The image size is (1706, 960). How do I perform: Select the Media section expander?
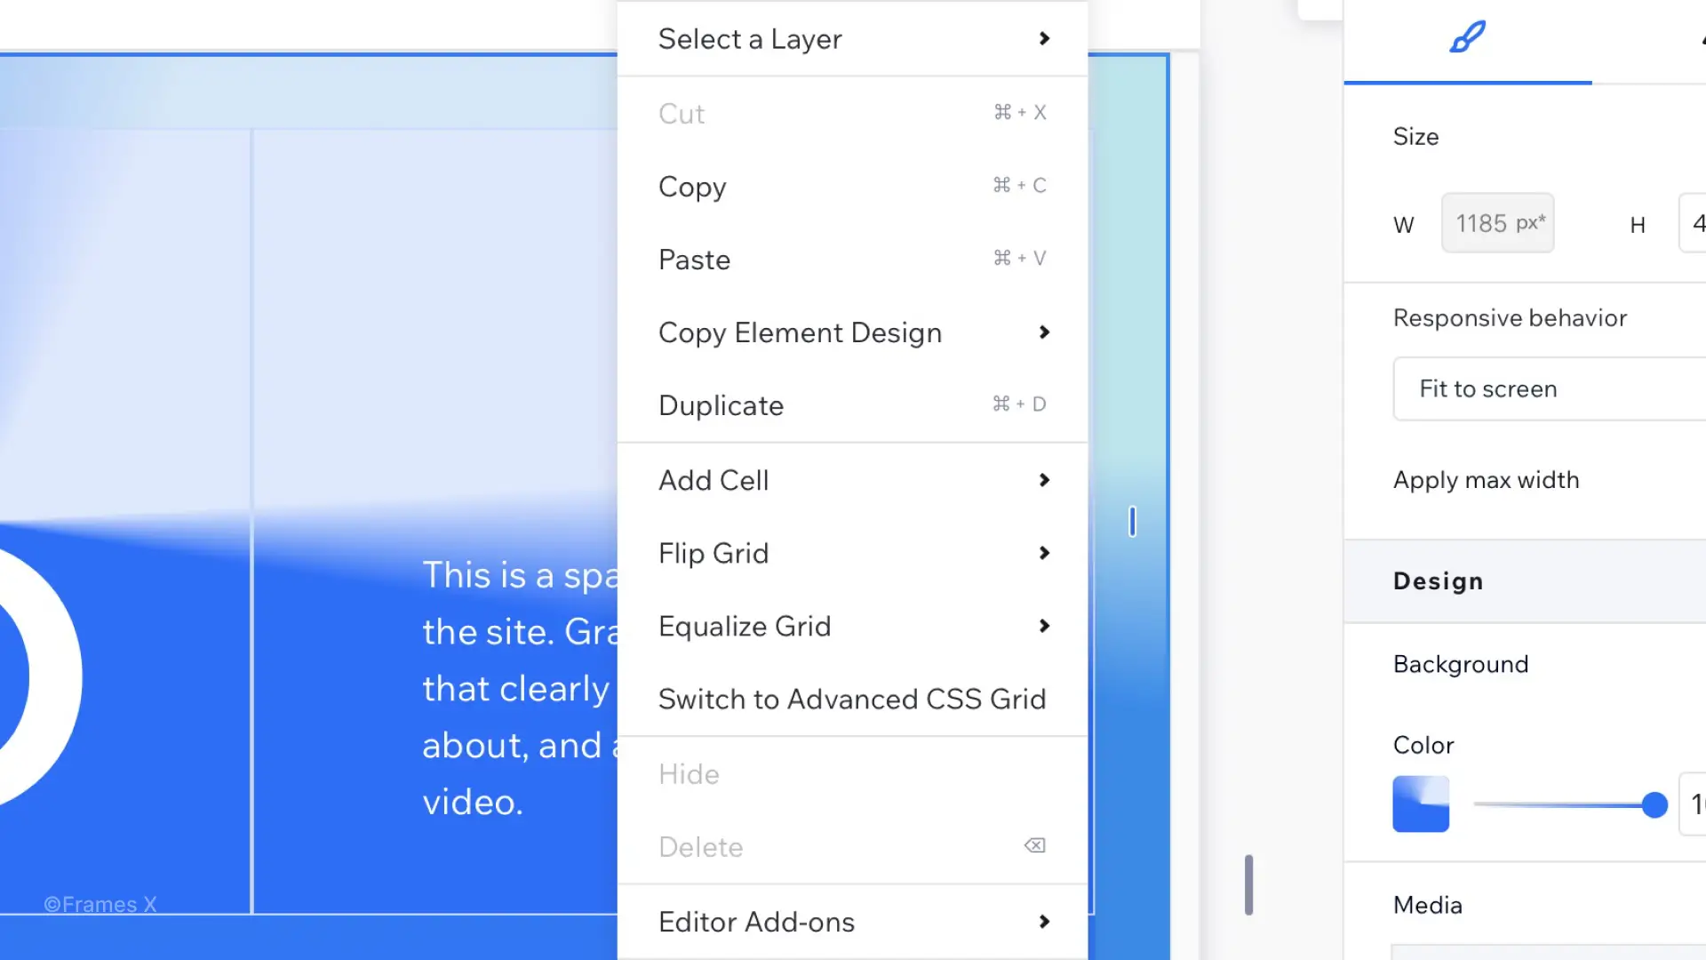(x=1427, y=904)
